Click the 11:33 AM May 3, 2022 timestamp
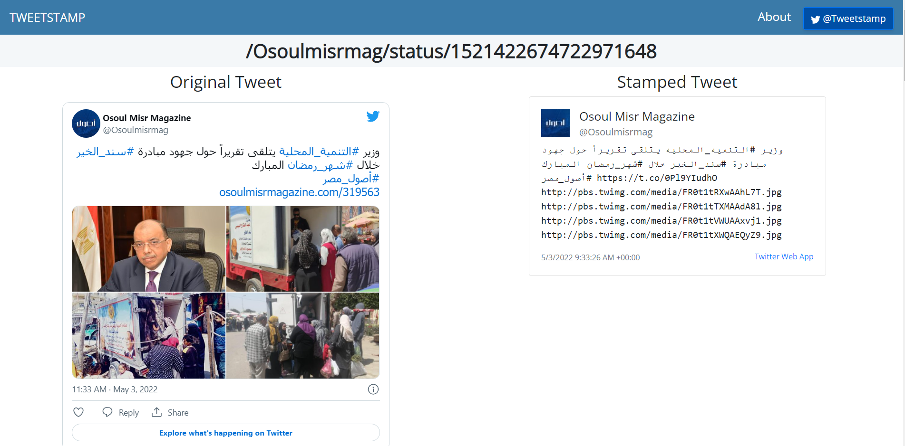 pos(115,389)
